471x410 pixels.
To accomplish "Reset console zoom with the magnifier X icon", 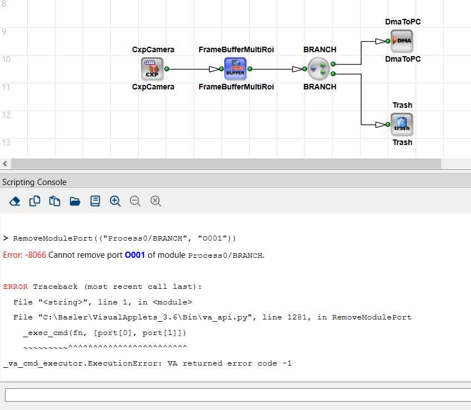I will [156, 201].
